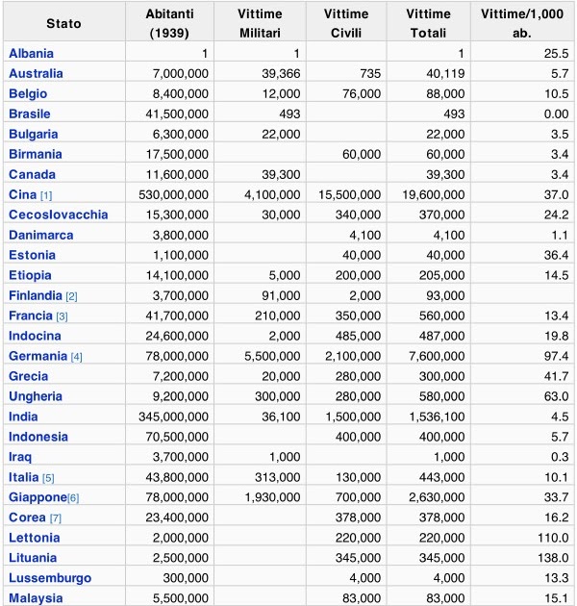Click the 36.4 rate cell for Estonia

coord(522,255)
